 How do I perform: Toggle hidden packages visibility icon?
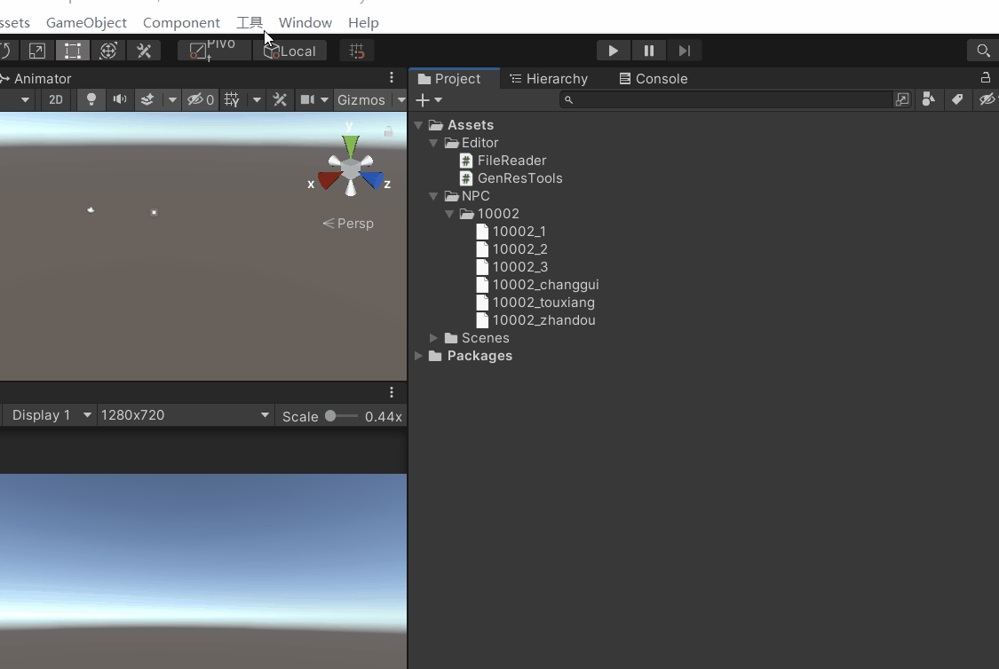(x=987, y=99)
